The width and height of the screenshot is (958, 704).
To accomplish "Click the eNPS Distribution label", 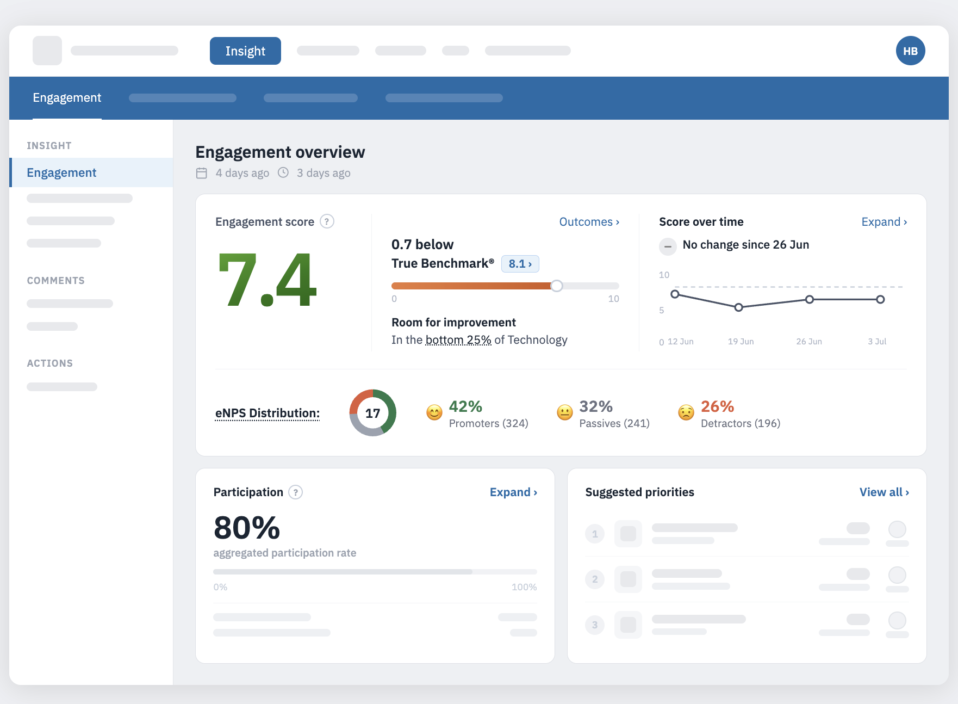I will 268,413.
